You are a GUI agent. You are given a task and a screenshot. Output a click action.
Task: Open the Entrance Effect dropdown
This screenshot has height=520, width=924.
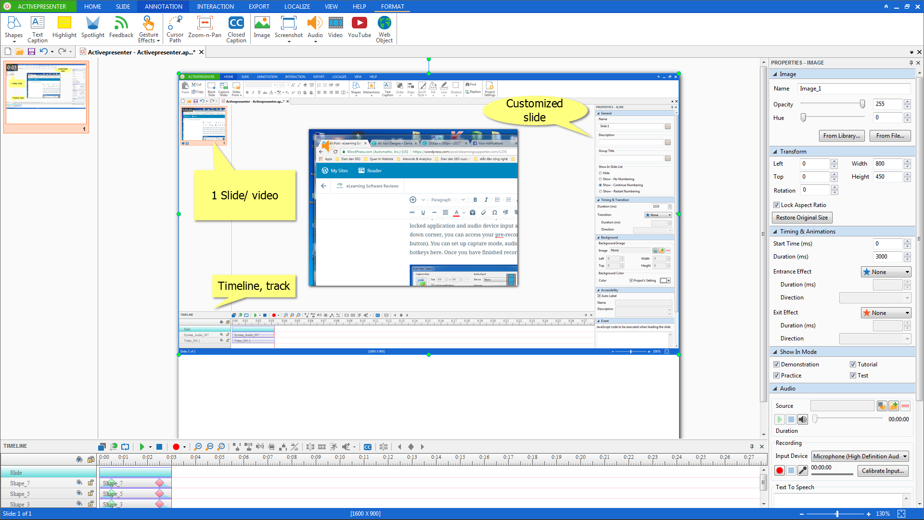coord(885,272)
